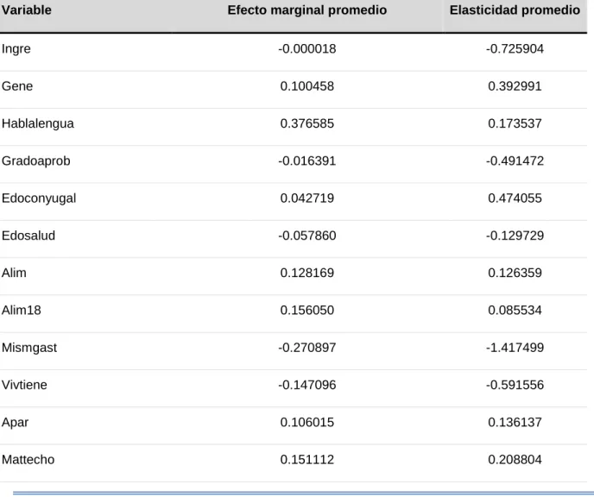
Task: Select the value 0.085534
Action: click(x=515, y=311)
